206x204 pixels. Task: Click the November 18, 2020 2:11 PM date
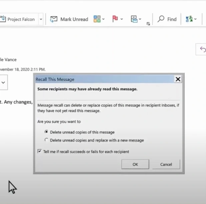(23, 69)
